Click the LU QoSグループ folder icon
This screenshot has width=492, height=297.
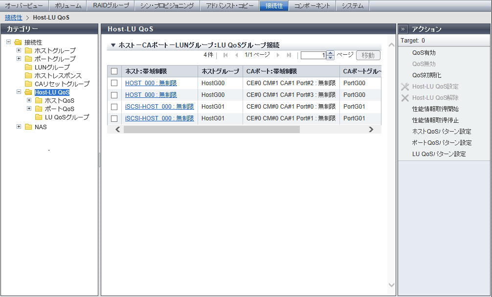pyautogui.click(x=39, y=117)
